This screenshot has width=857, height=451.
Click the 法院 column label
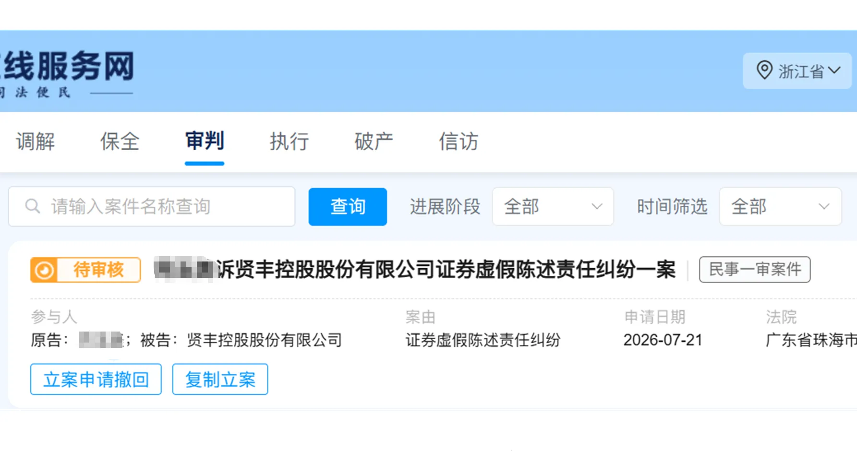[781, 317]
